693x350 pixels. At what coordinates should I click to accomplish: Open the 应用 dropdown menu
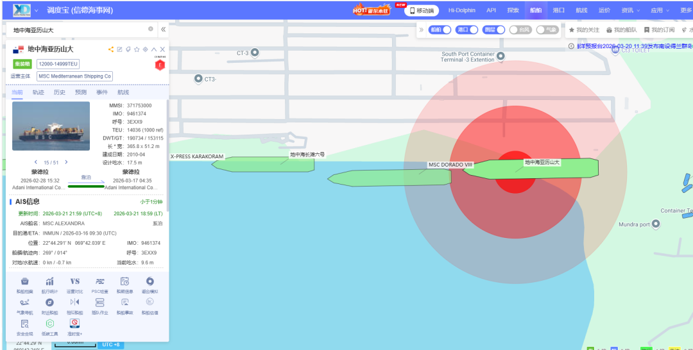point(660,10)
